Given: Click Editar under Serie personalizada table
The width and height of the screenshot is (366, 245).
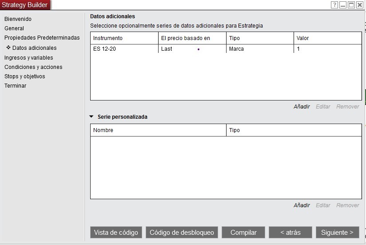Looking at the screenshot, I should (x=323, y=205).
